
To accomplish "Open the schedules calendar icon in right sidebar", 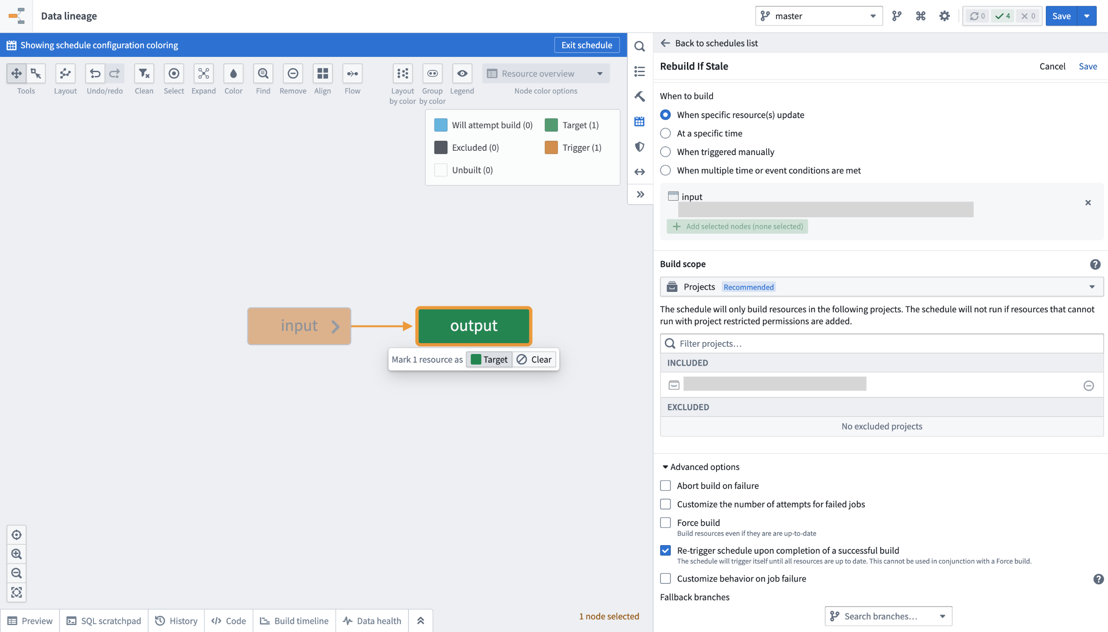I will pos(639,122).
